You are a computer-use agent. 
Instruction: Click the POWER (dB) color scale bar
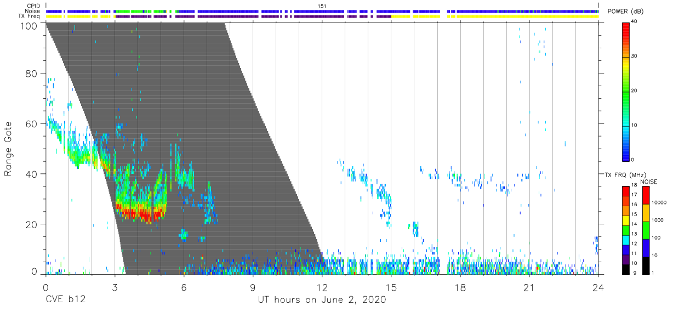pos(626,92)
